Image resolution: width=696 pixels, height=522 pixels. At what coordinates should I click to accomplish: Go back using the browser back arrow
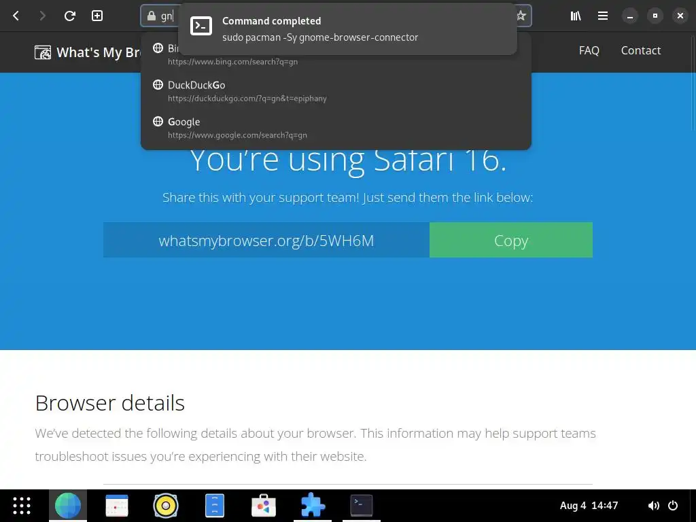click(16, 16)
